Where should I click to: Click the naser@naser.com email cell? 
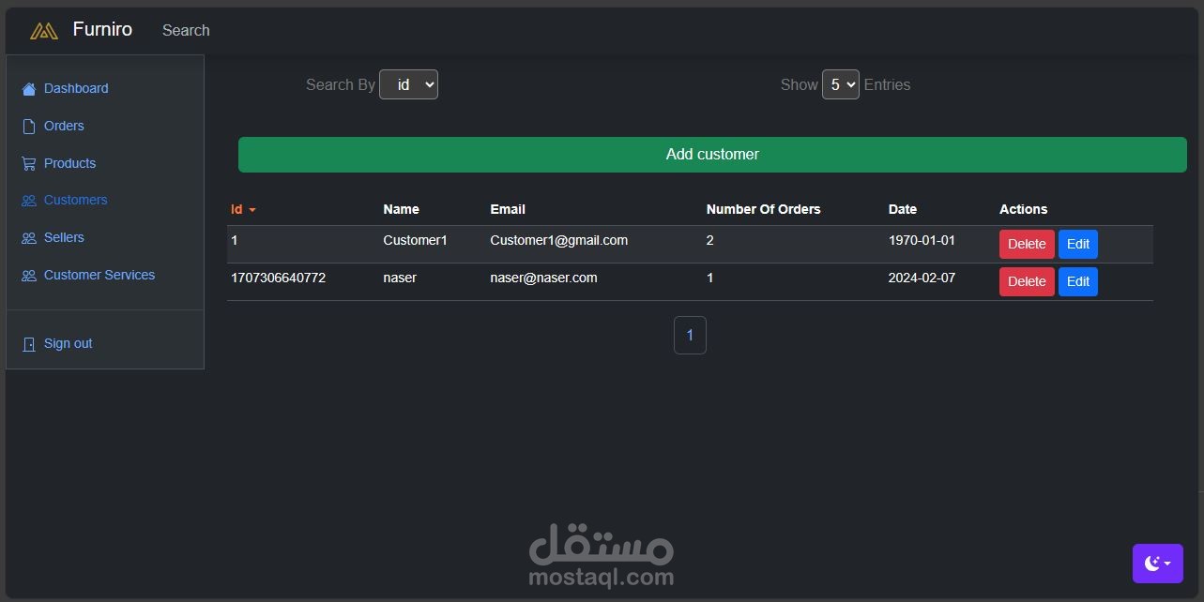(x=543, y=278)
